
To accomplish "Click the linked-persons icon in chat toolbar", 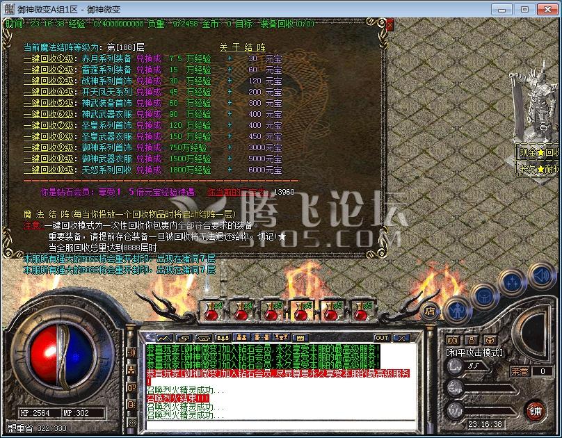I will (262, 338).
